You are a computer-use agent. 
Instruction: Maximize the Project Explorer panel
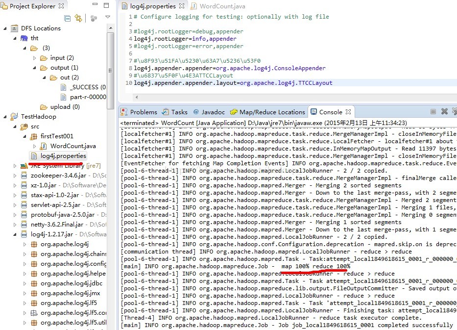[x=106, y=5]
